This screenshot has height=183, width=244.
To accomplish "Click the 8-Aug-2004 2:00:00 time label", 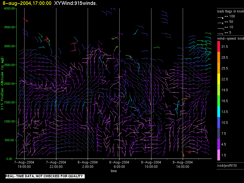I will pos(88,164).
